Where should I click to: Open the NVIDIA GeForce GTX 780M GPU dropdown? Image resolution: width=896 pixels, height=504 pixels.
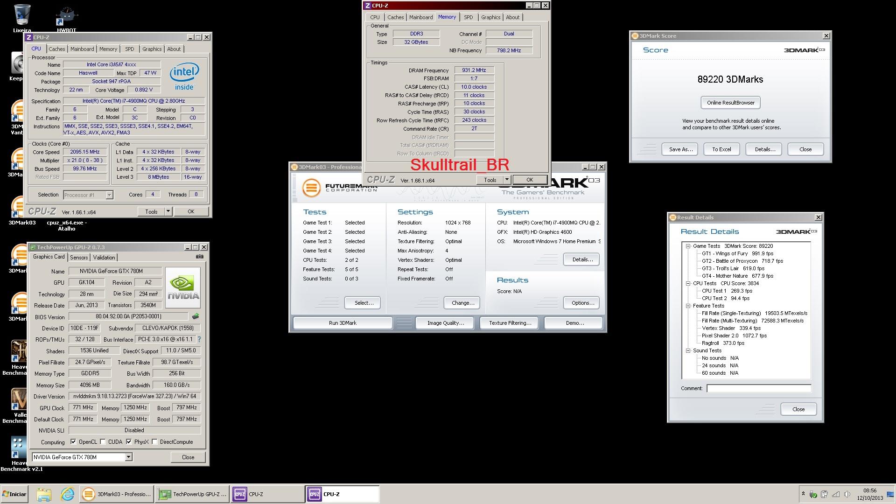point(128,457)
